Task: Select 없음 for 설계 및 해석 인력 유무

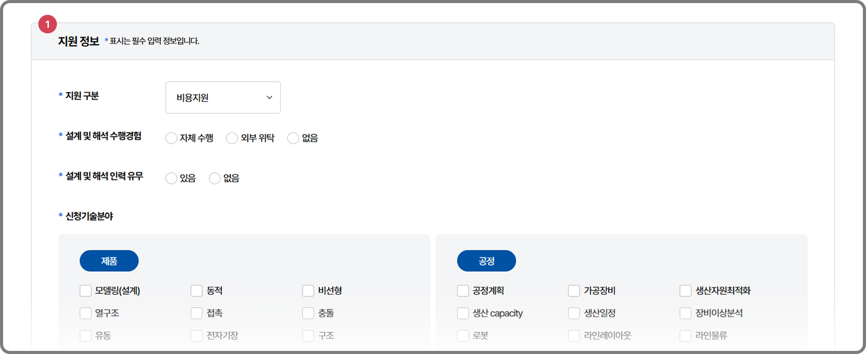Action: pos(215,179)
